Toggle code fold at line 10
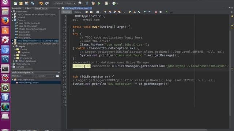This screenshot has width=234, height=131. (x=70, y=27)
